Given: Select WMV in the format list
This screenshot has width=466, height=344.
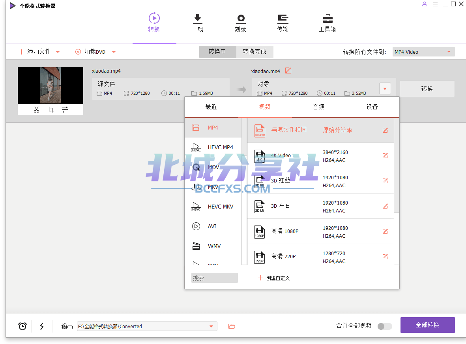Looking at the screenshot, I should [x=213, y=246].
